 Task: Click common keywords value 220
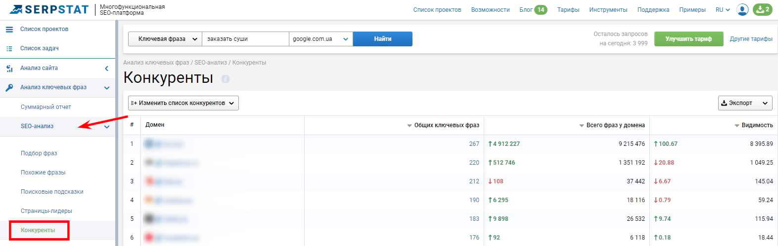click(x=474, y=163)
